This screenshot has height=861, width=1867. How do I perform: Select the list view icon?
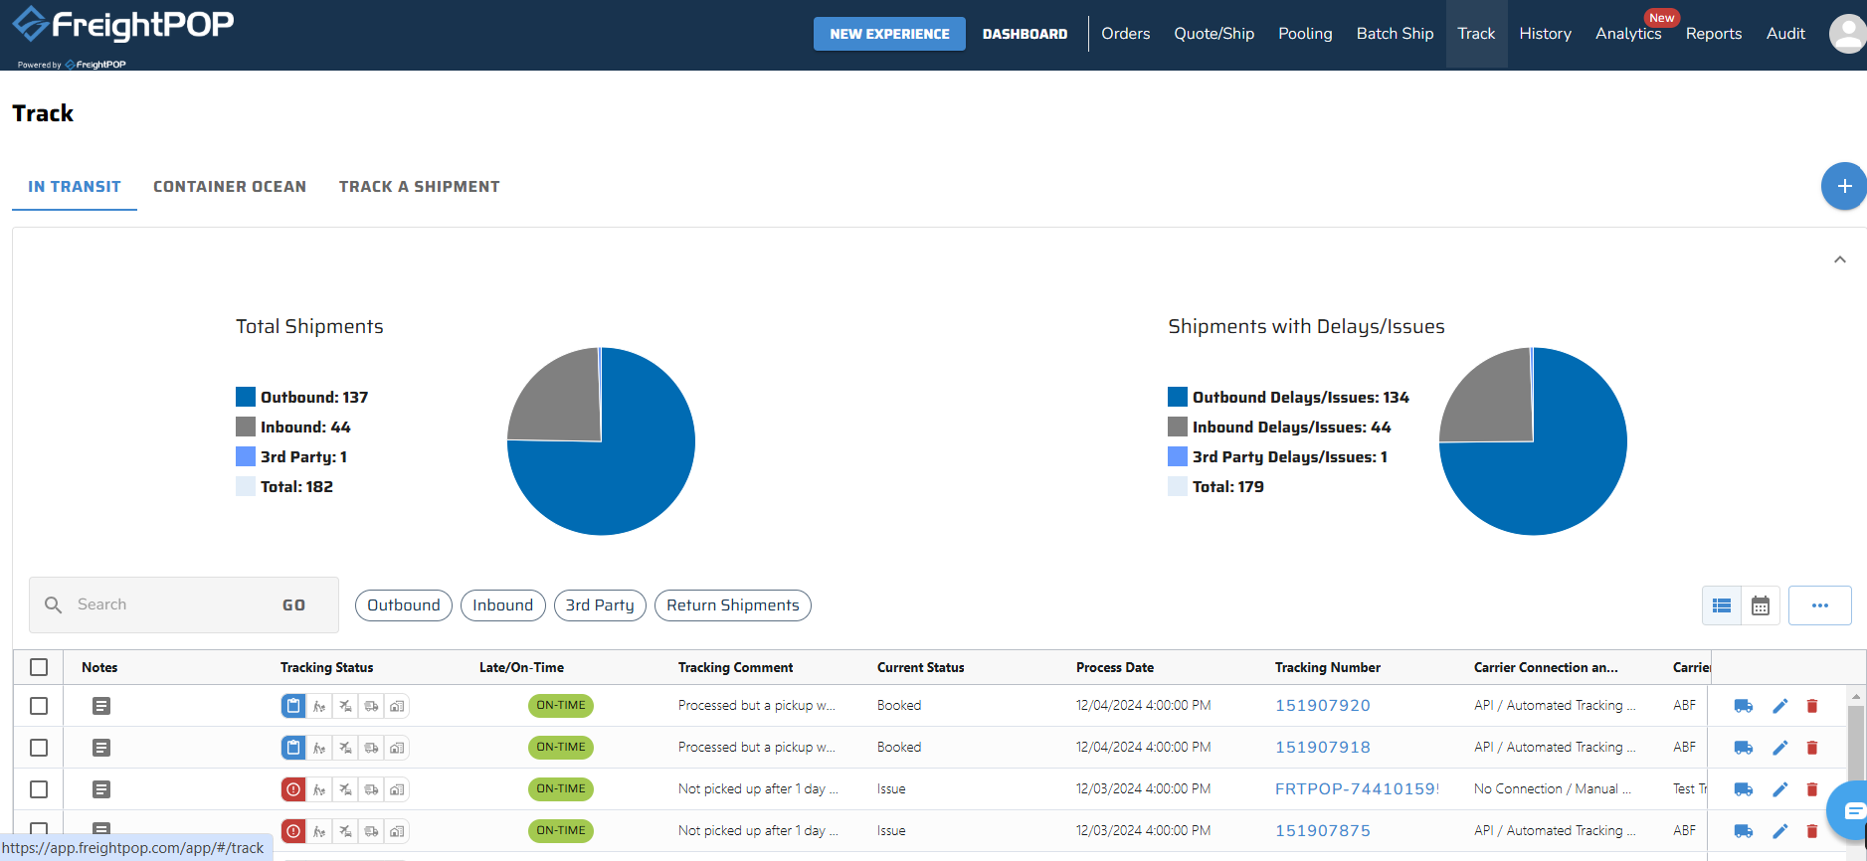tap(1722, 605)
